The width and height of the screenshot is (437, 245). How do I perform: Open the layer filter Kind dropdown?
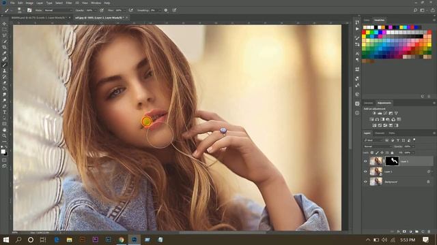pyautogui.click(x=373, y=140)
